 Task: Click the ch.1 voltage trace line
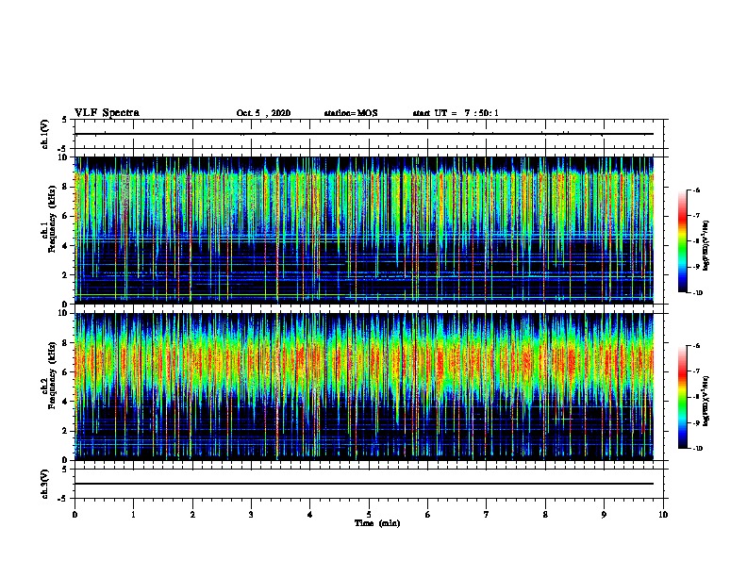(364, 134)
